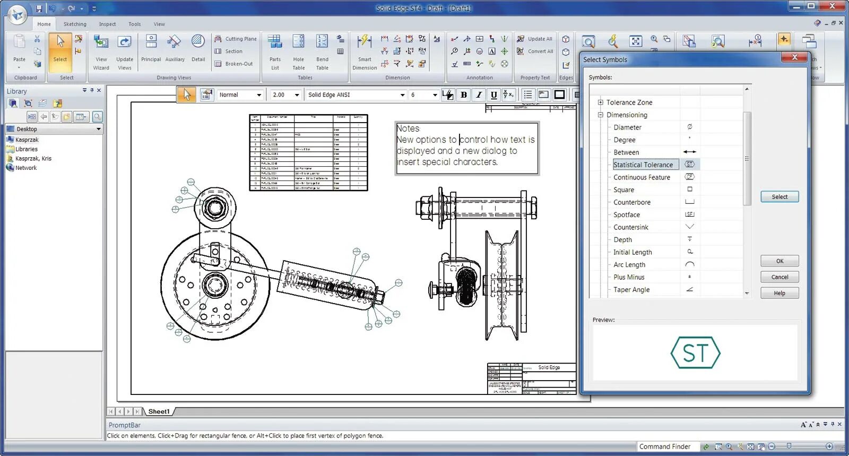Switch to the View ribbon tab

pyautogui.click(x=159, y=24)
